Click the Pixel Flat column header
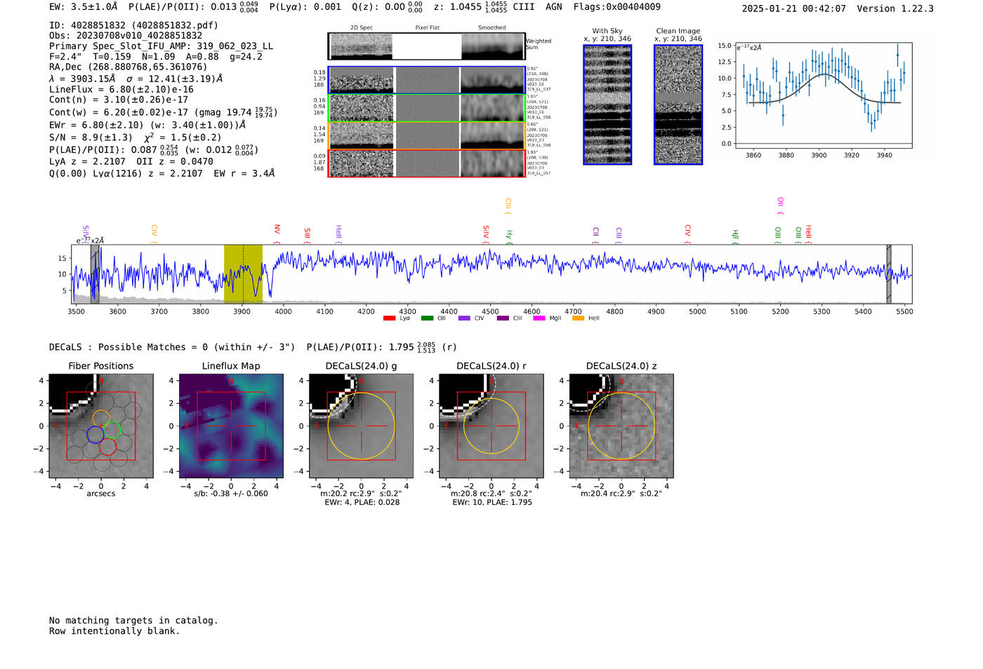Viewport: 983px width, 669px height. tap(427, 27)
